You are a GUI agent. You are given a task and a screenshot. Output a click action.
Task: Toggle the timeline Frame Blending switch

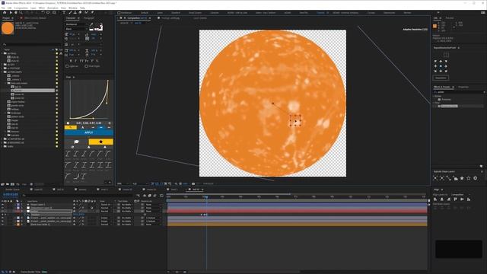[150, 196]
